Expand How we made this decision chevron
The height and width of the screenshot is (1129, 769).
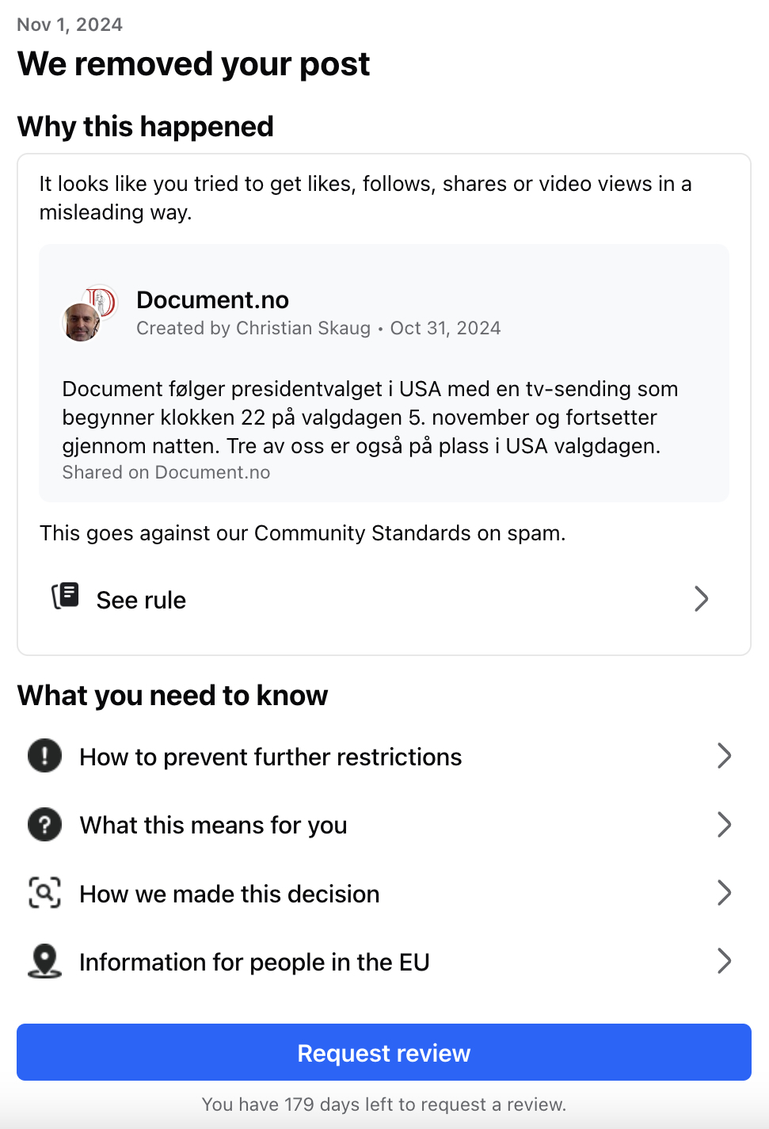tap(724, 893)
